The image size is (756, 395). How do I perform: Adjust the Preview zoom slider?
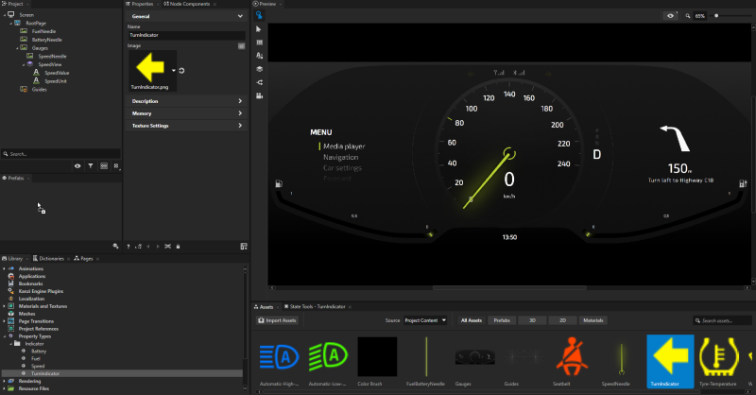718,16
